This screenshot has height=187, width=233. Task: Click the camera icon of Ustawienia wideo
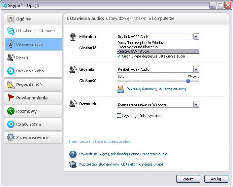(11, 71)
